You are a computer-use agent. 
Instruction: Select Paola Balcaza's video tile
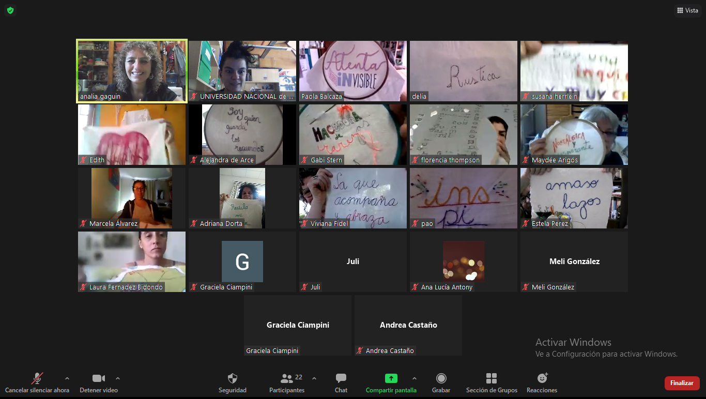(353, 71)
